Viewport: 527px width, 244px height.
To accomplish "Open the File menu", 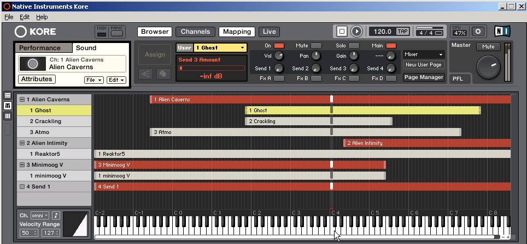I will pyautogui.click(x=9, y=17).
